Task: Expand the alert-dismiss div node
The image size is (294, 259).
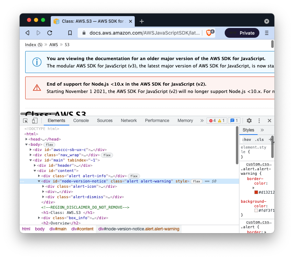Action: pyautogui.click(x=43, y=197)
